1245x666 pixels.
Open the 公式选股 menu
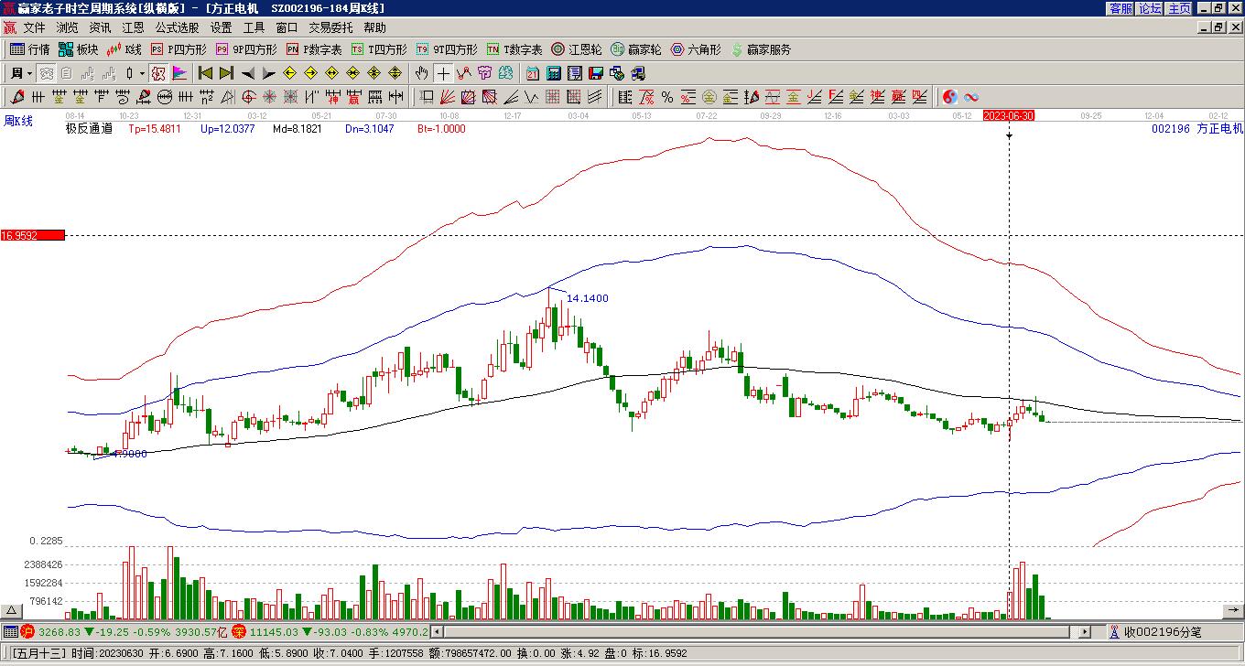[x=177, y=28]
